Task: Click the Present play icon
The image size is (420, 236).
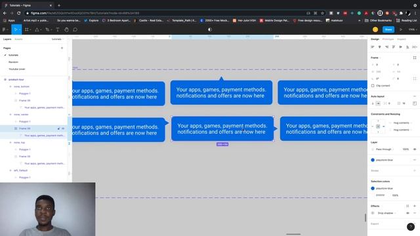Action: point(401,29)
